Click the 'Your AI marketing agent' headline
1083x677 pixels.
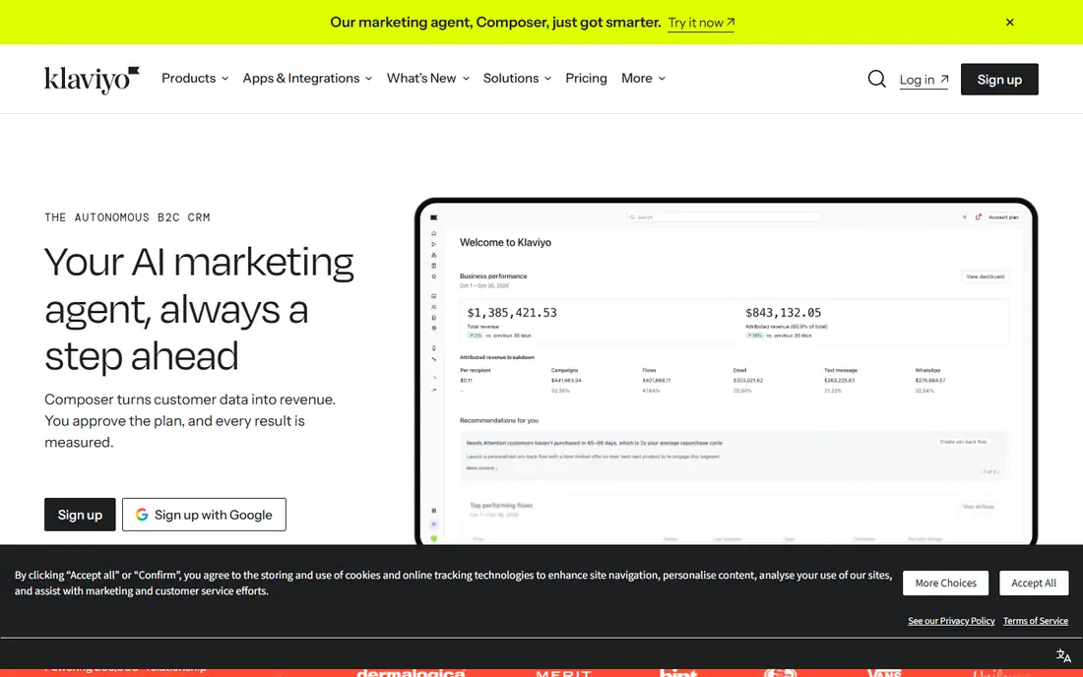pyautogui.click(x=200, y=309)
